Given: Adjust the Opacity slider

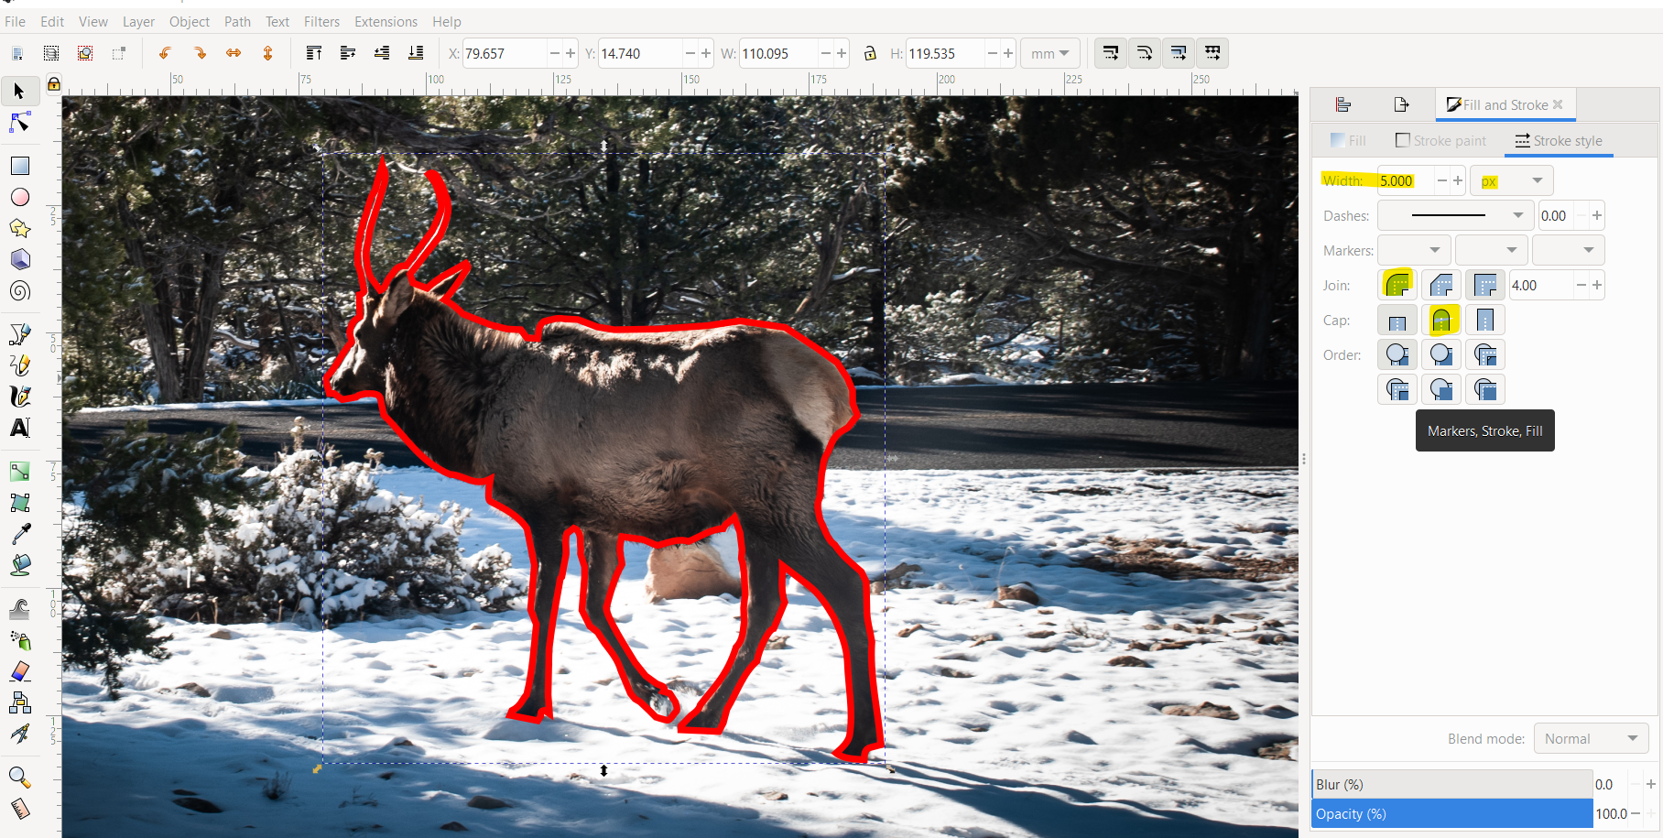Looking at the screenshot, I should 1451,813.
